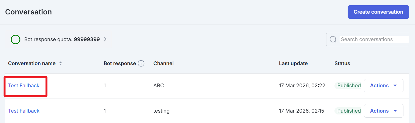The image size is (415, 123).
Task: Click Published badge in ABC row
Action: 349,86
